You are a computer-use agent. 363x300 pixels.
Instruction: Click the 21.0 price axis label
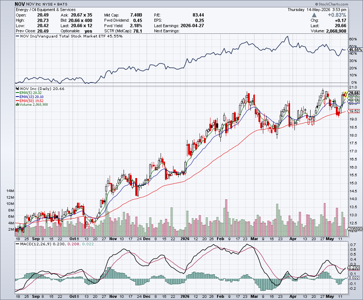(x=353, y=87)
